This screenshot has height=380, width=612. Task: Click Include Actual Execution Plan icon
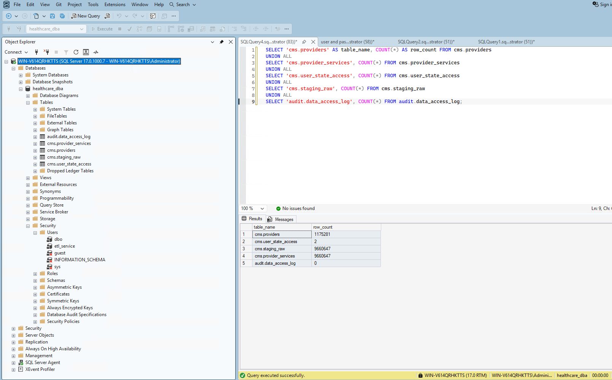pyautogui.click(x=171, y=29)
